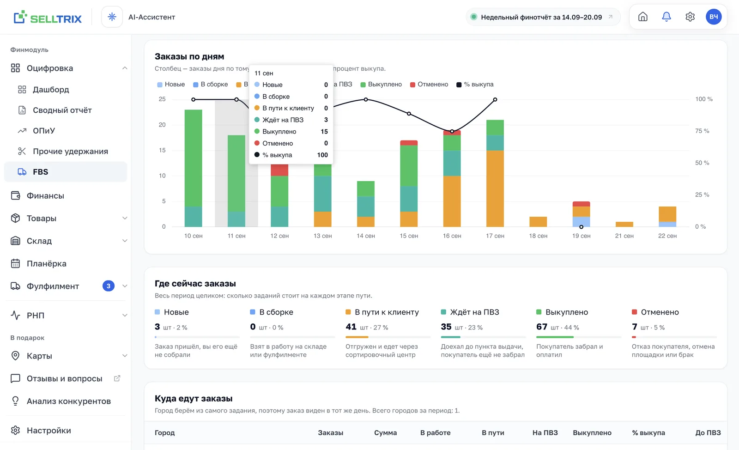739x450 pixels.
Task: Collapse the Оцифровка group chevron
Action: point(125,68)
